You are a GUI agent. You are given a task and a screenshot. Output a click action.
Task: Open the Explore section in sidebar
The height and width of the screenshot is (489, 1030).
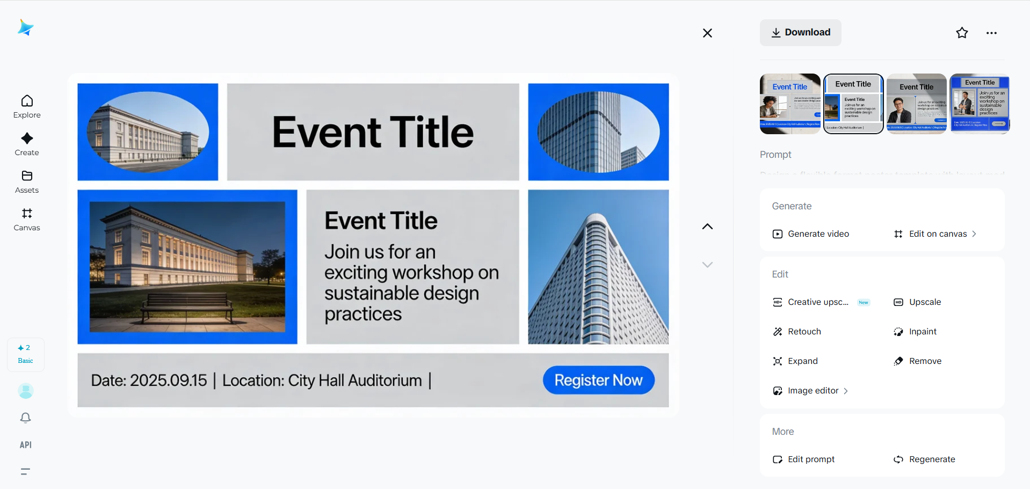[x=27, y=106]
